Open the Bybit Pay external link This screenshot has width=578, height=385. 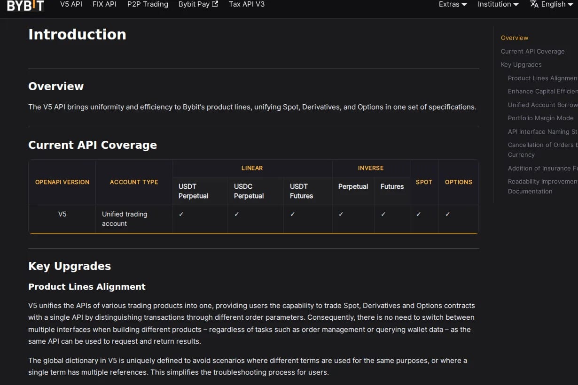tap(198, 4)
